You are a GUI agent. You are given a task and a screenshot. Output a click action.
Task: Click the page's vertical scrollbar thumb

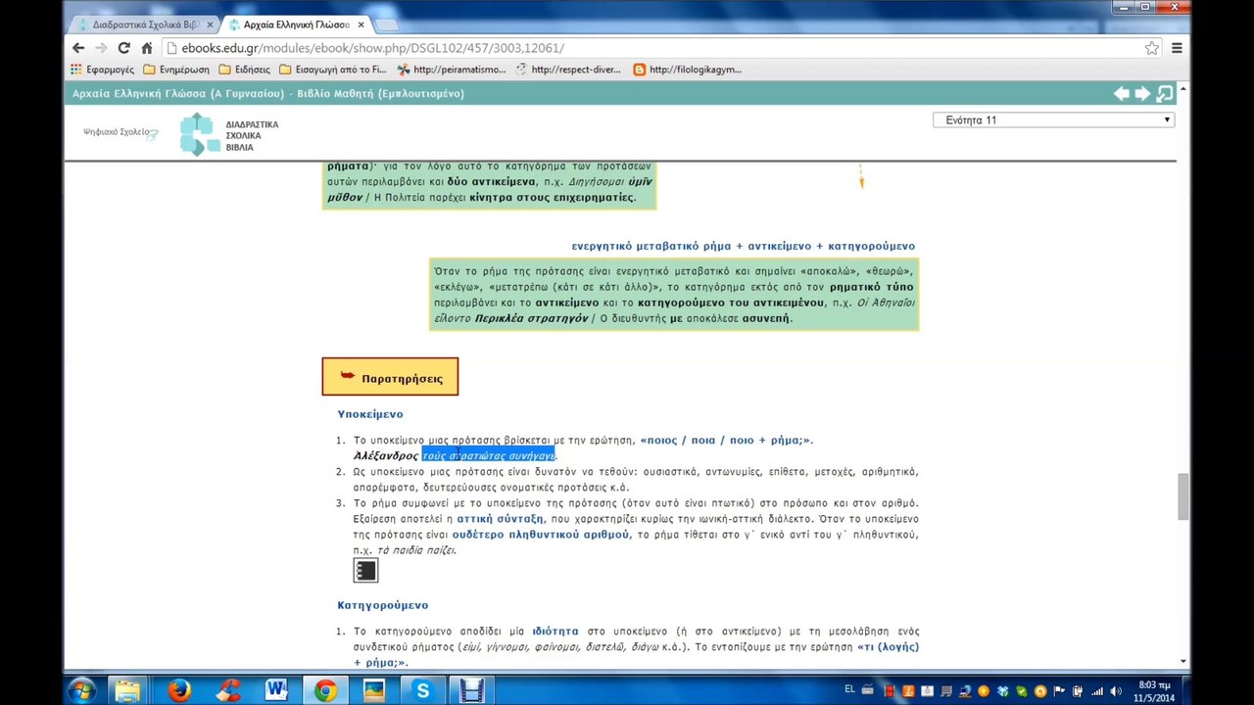coord(1183,496)
